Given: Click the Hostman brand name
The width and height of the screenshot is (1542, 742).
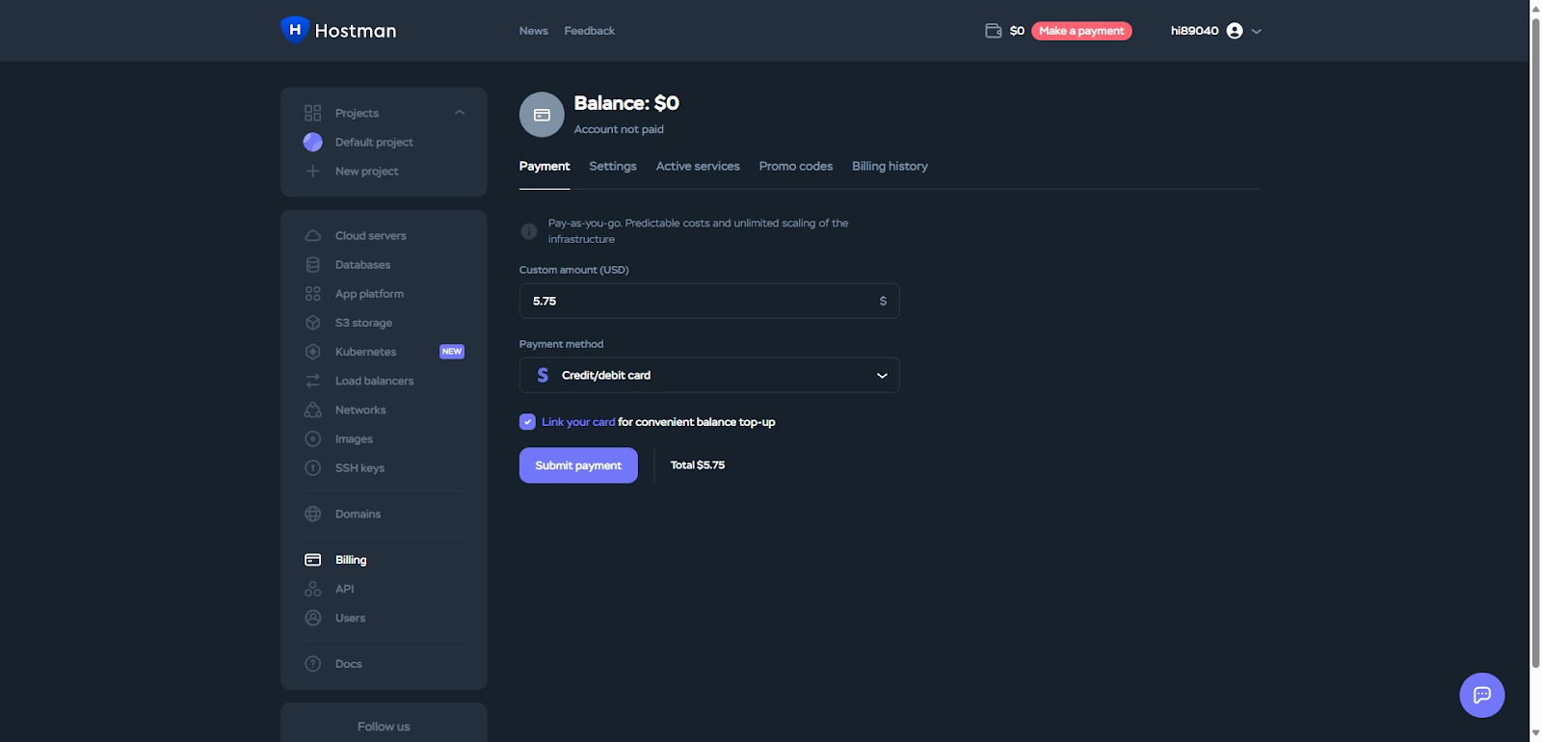Looking at the screenshot, I should pos(356,31).
